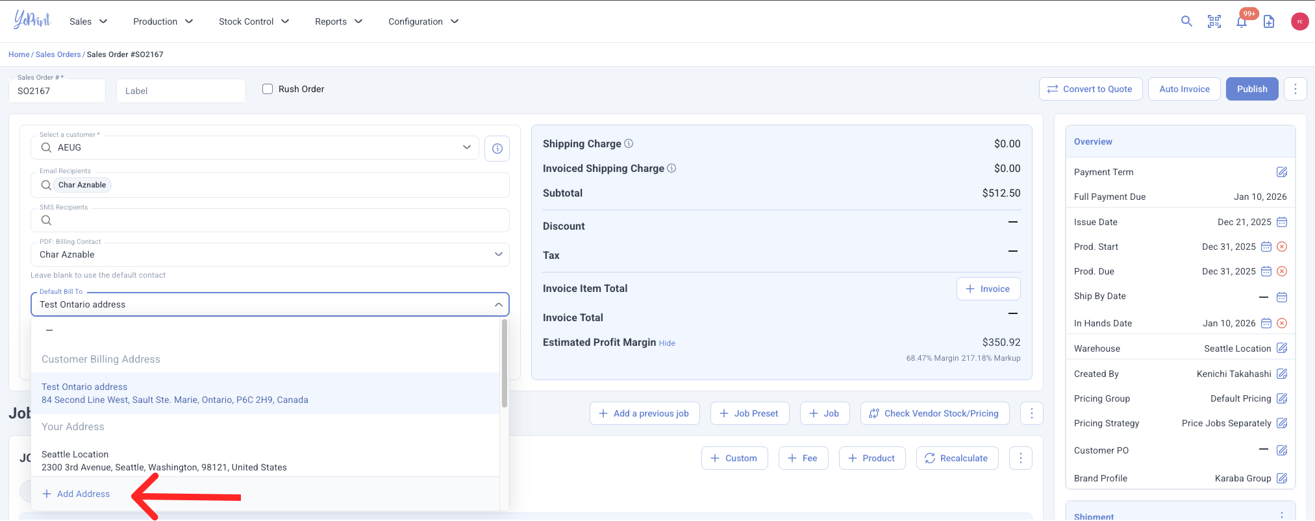Click the QR code scanner icon
This screenshot has height=521, width=1315.
click(1214, 21)
